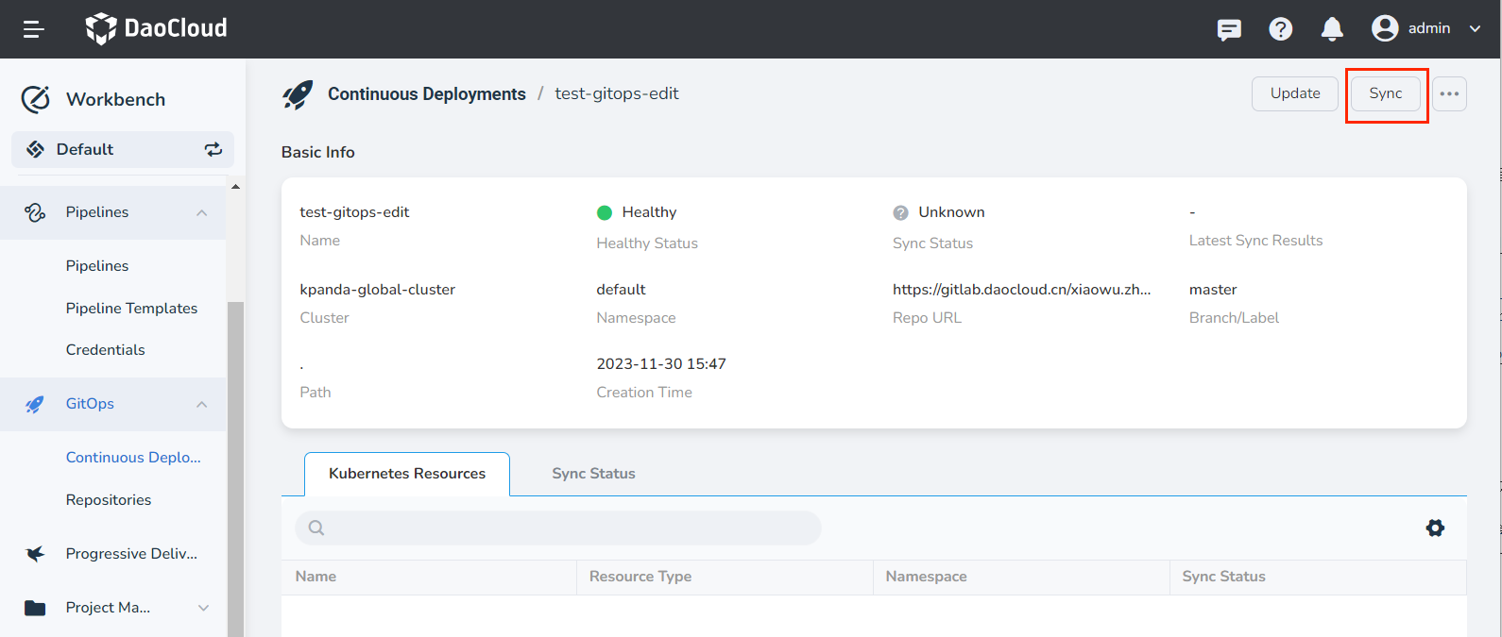Click the more actions ellipsis button
Image resolution: width=1502 pixels, height=637 pixels.
pyautogui.click(x=1449, y=93)
